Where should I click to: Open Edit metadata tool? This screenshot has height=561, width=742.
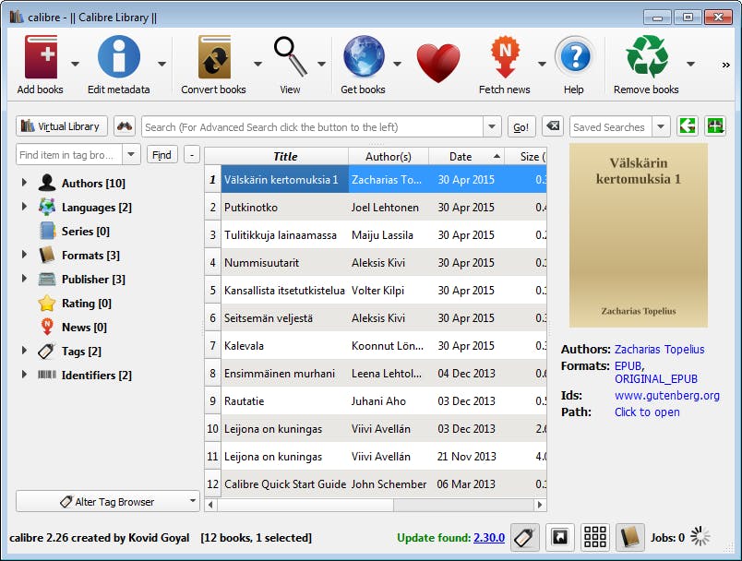pos(119,57)
